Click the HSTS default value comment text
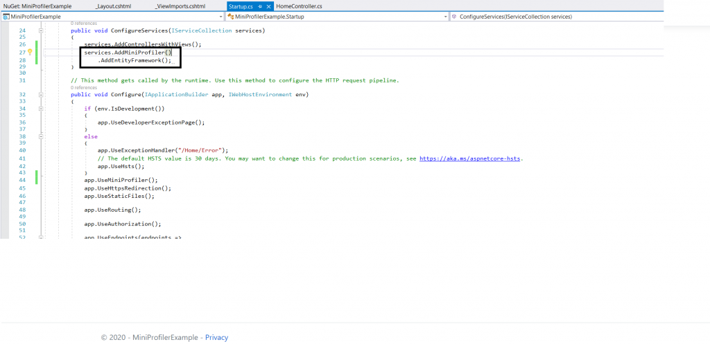This screenshot has width=710, height=344. tap(257, 159)
